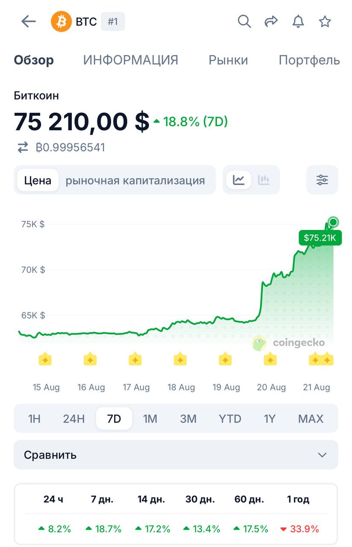Tap the BTC rank #1 badge
Viewport: 352px width, 547px height.
click(x=113, y=21)
